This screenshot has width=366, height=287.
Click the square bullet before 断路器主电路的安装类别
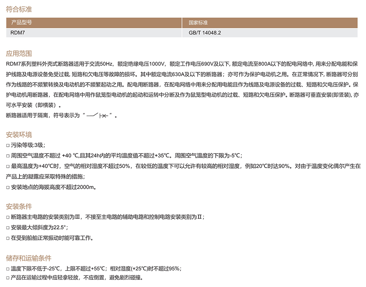[8, 217]
